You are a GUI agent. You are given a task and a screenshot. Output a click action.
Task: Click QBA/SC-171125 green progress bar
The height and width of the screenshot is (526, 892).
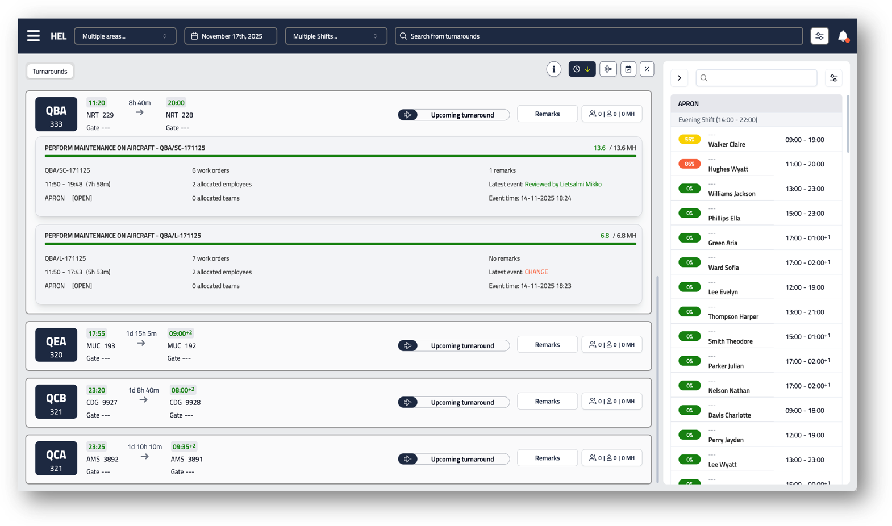[x=340, y=156]
